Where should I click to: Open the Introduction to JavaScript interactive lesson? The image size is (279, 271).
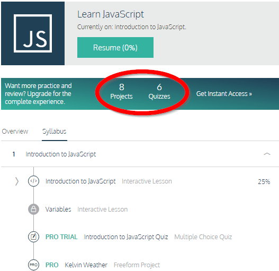pos(80,181)
